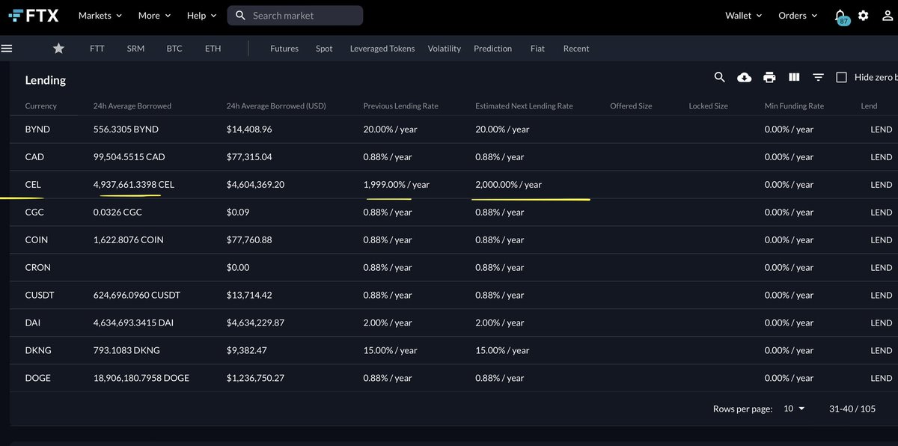Sort by 24h Average Borrowed (USD) header

click(276, 106)
